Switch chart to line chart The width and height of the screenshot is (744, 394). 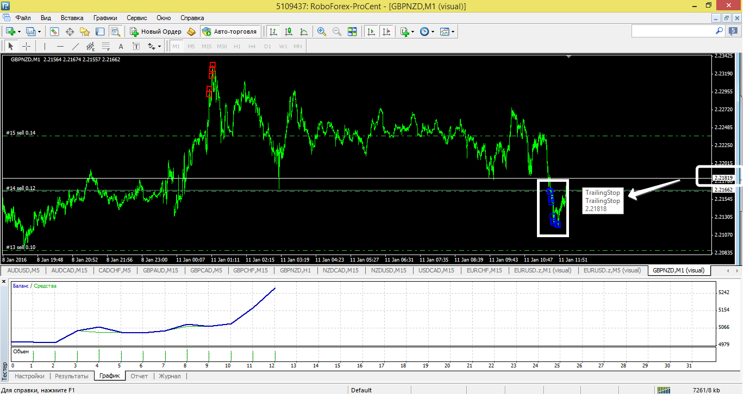tap(304, 31)
